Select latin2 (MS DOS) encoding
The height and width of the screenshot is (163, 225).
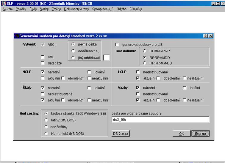tap(46, 120)
